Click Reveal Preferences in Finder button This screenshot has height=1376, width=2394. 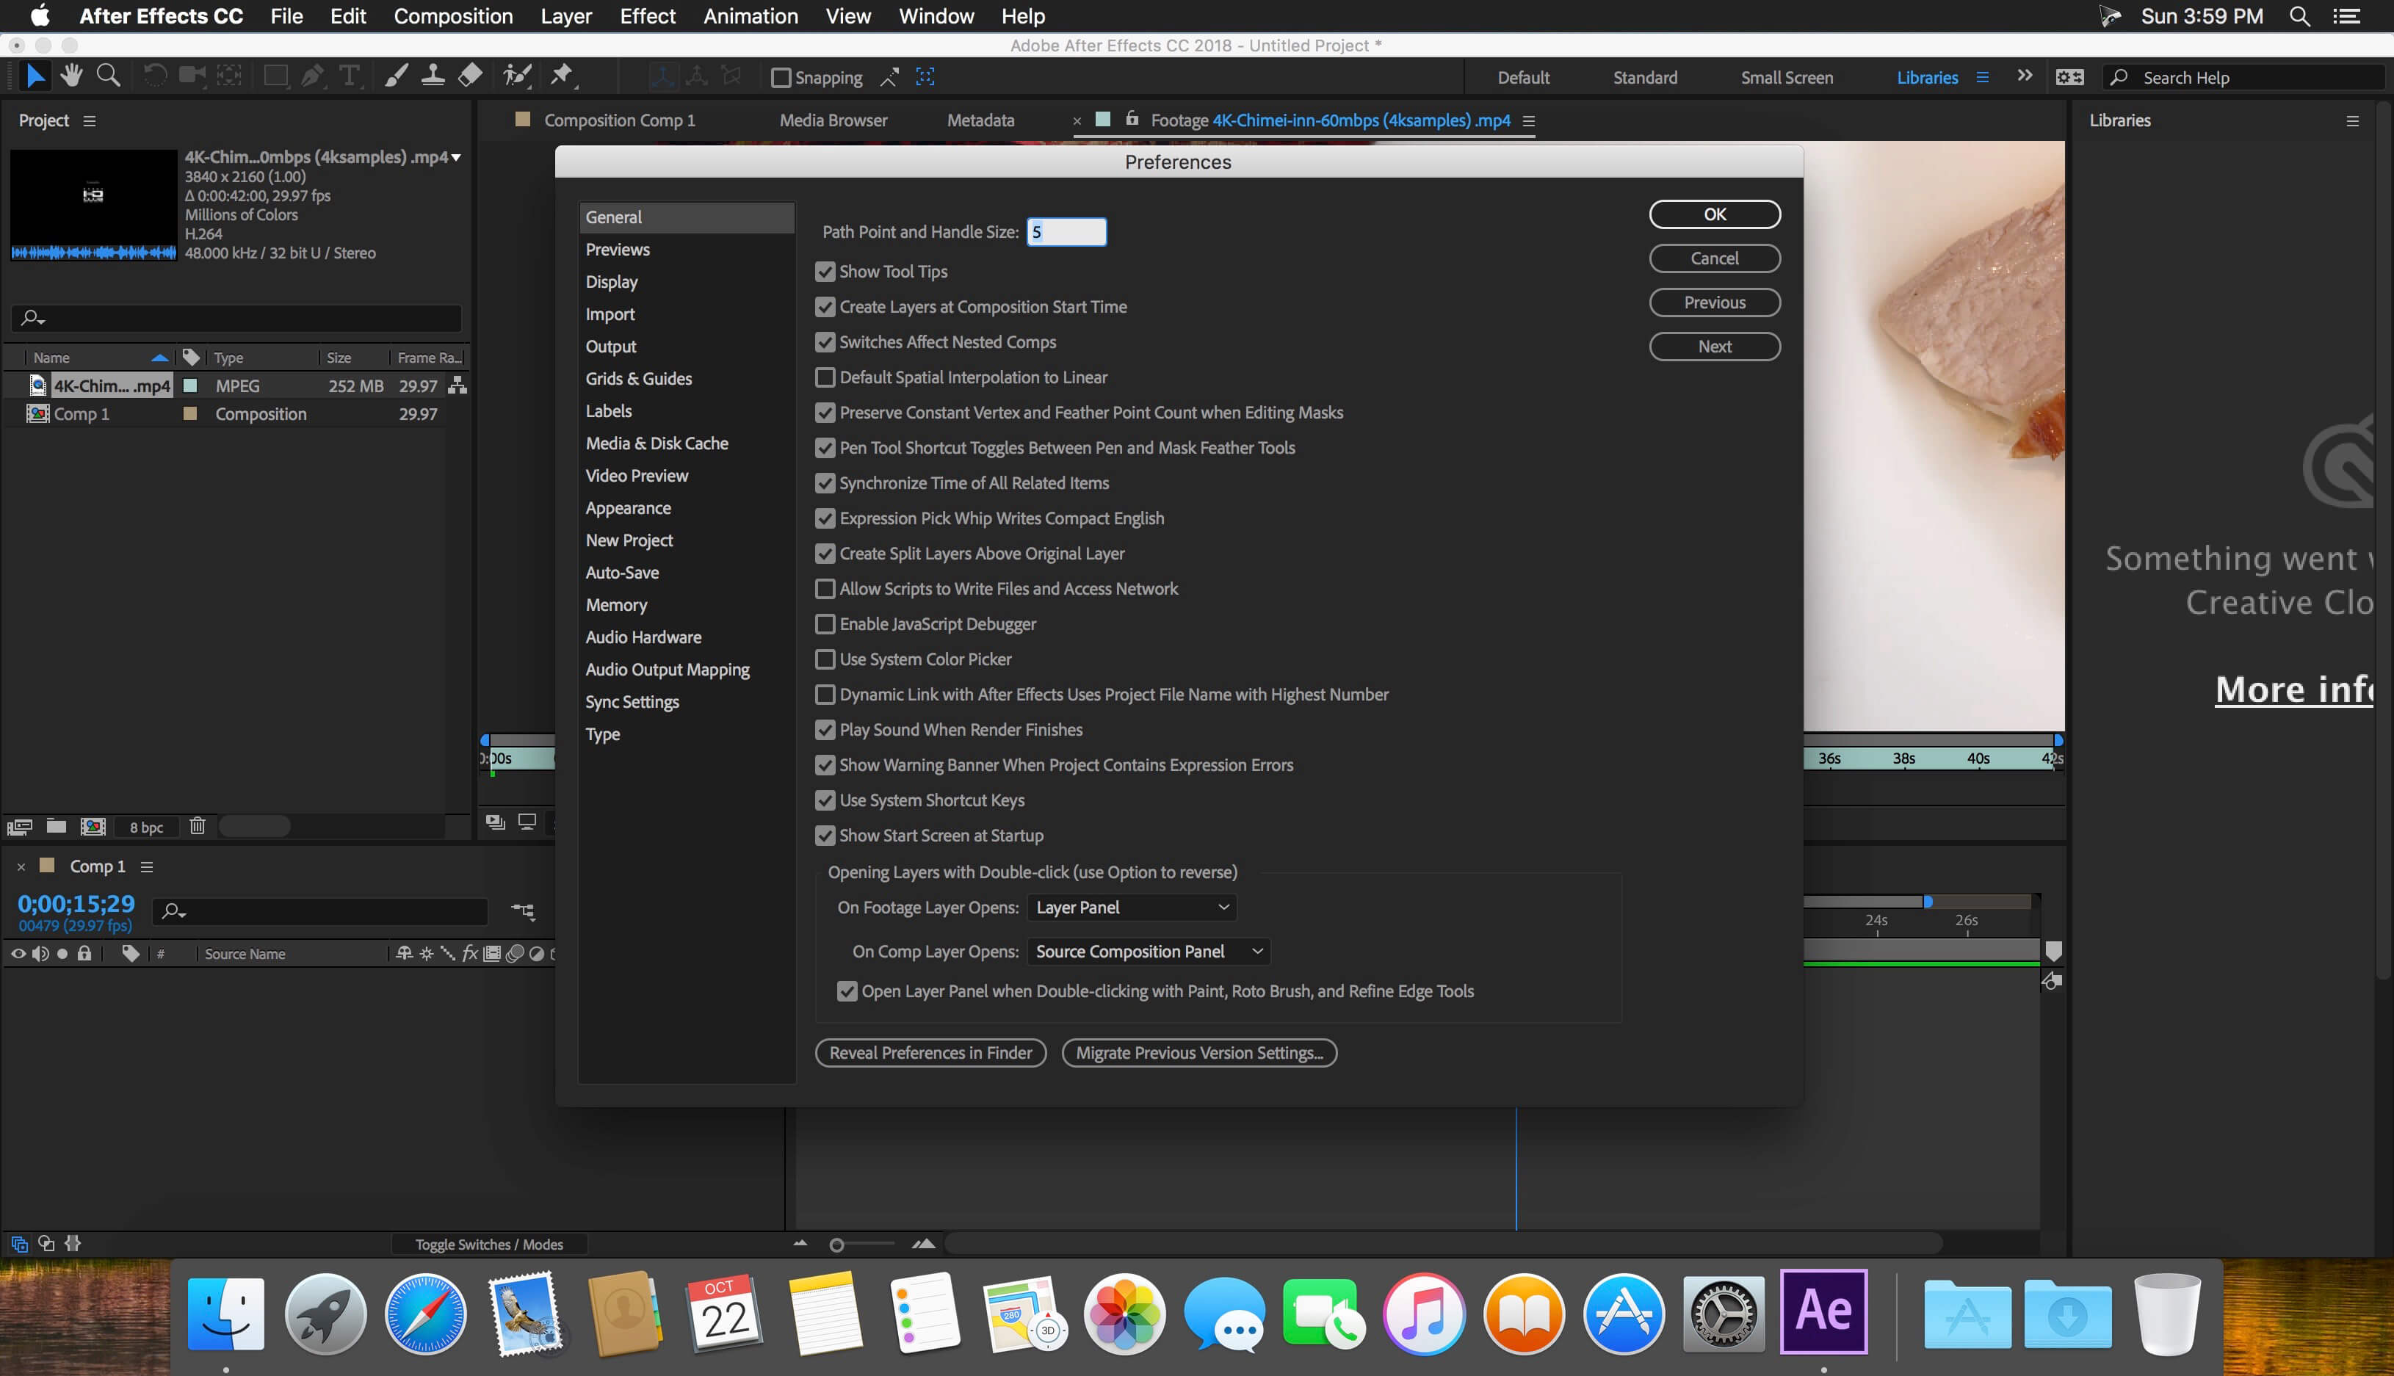[x=929, y=1051]
